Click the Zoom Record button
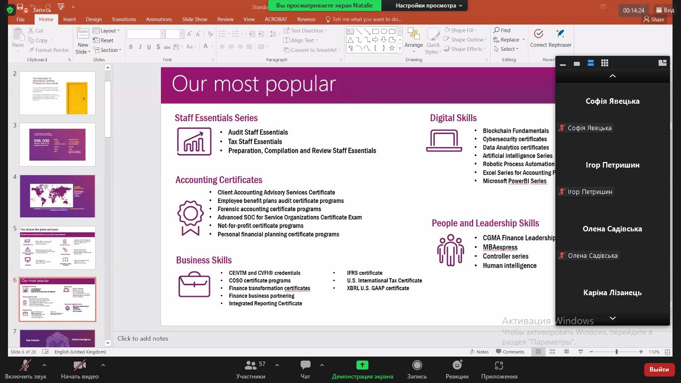 417,369
